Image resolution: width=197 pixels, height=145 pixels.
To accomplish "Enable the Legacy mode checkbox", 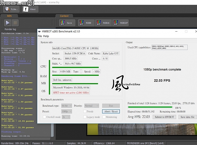I will pos(85,117).
